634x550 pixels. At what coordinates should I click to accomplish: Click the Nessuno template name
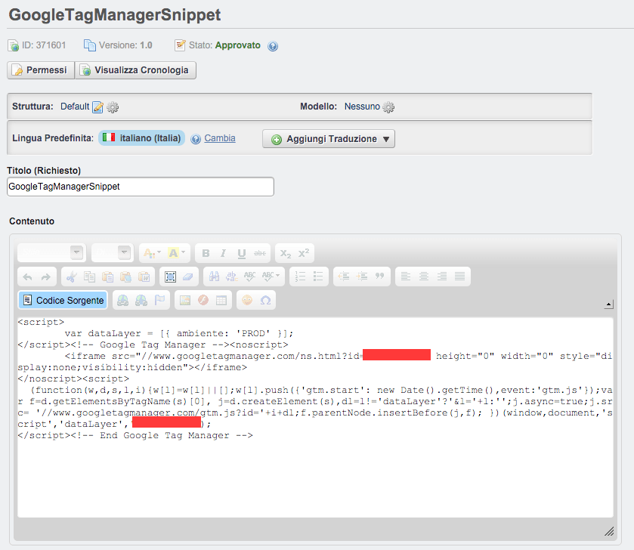[362, 107]
